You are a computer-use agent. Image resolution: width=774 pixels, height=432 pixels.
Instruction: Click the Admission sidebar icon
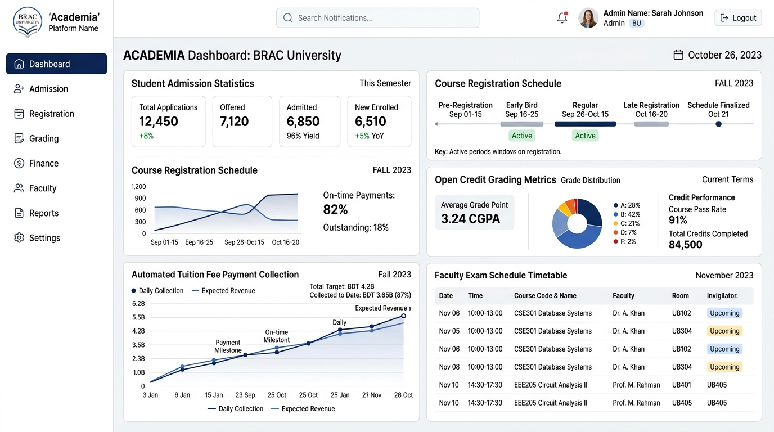pos(19,89)
